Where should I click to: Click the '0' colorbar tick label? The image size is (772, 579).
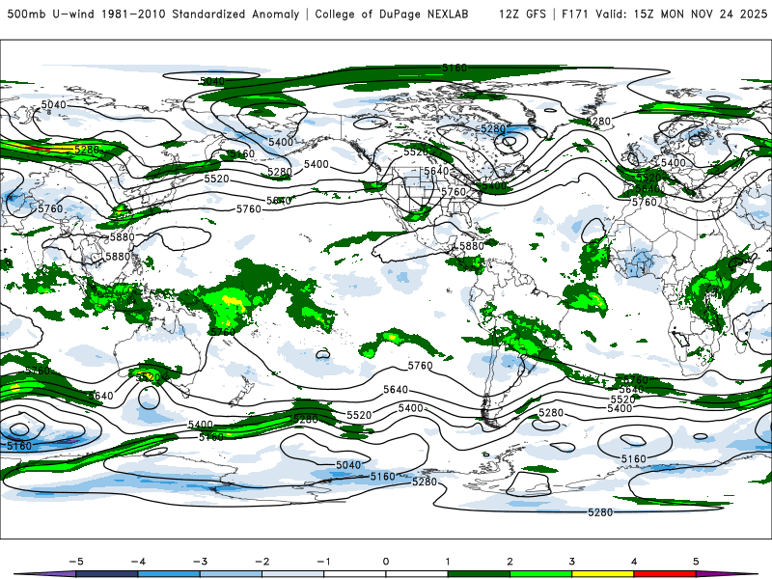385,562
